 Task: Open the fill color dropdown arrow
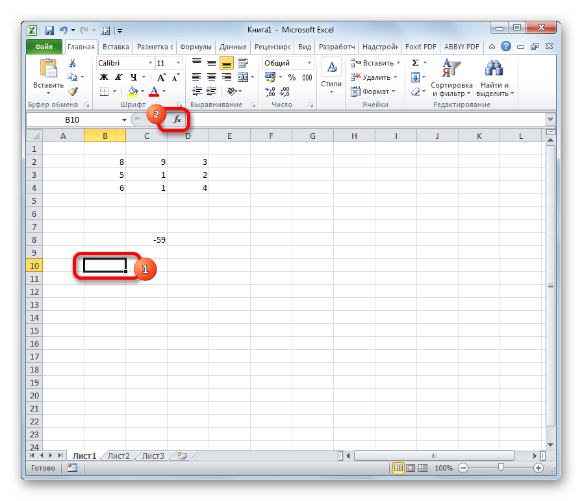point(142,92)
